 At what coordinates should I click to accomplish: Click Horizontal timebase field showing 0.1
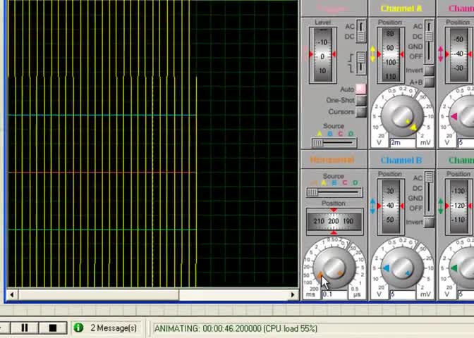tap(334, 294)
